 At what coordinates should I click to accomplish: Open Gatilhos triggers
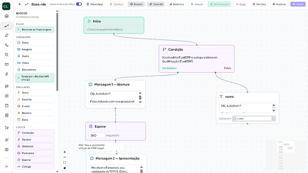pos(116,4)
